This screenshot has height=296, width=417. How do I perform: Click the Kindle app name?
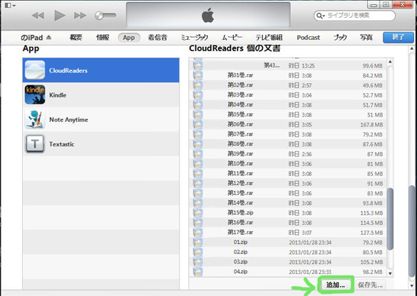pyautogui.click(x=58, y=95)
